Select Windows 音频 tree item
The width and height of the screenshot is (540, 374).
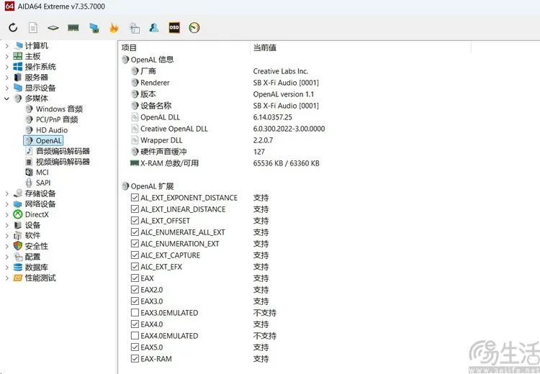pos(59,109)
